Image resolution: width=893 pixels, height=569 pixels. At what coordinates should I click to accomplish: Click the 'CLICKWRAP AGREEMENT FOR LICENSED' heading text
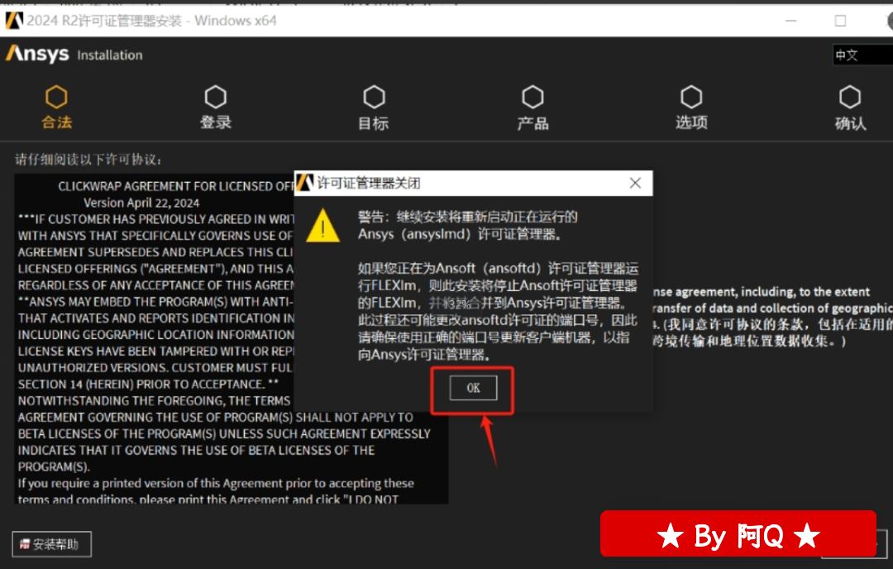point(175,186)
